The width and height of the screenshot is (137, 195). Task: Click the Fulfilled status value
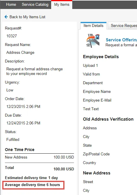tap(13, 139)
